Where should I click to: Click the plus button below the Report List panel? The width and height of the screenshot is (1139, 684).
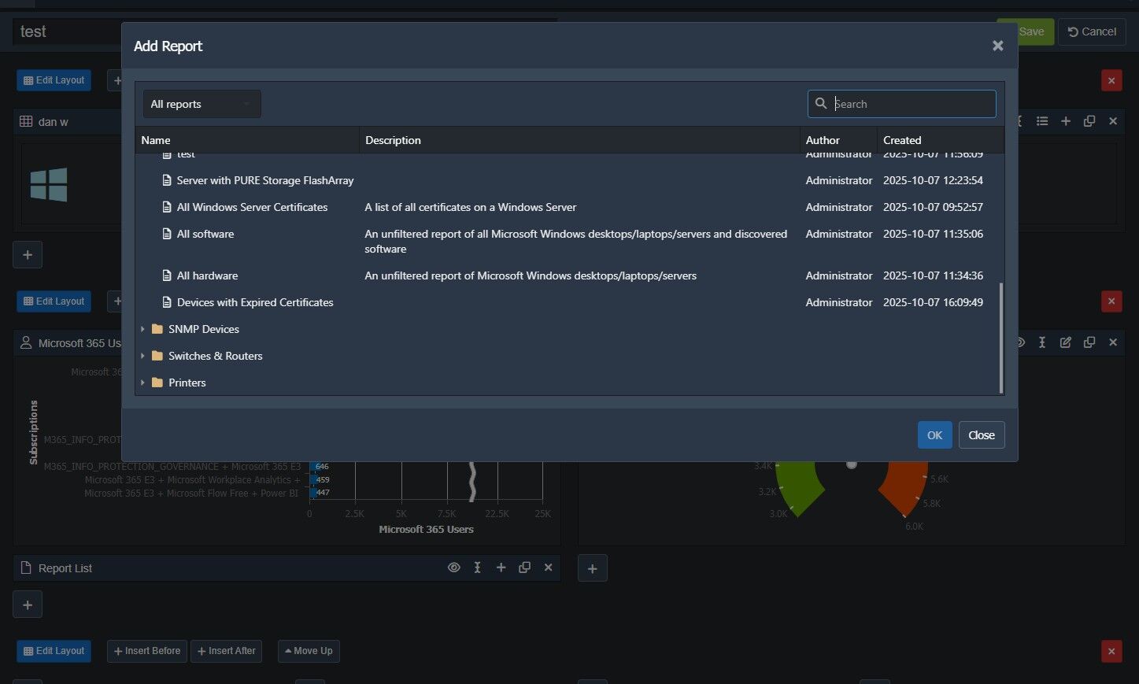click(28, 605)
